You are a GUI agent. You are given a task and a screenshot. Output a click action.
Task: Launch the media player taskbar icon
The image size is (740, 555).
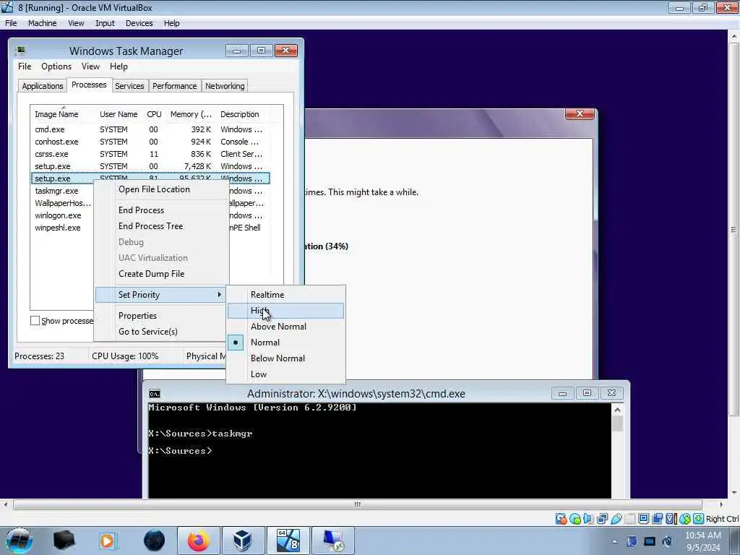pos(107,541)
